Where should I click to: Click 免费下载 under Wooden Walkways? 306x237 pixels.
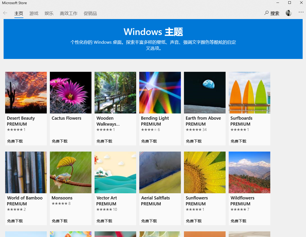(104, 141)
